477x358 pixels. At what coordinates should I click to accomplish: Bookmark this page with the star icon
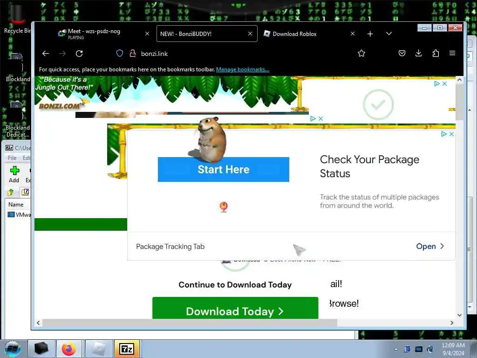361,54
